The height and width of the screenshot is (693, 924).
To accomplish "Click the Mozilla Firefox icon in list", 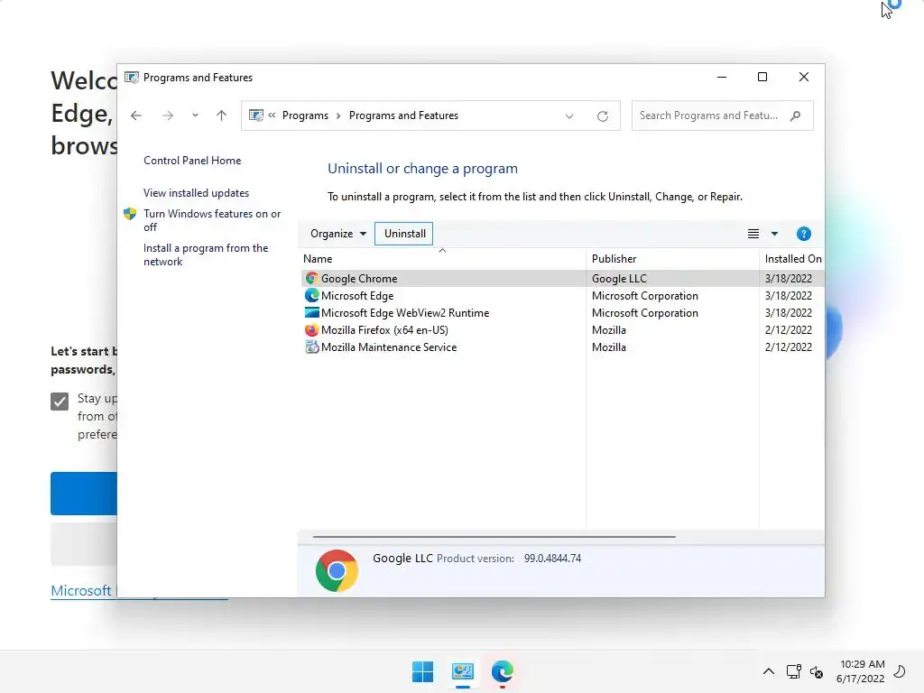I will point(311,330).
